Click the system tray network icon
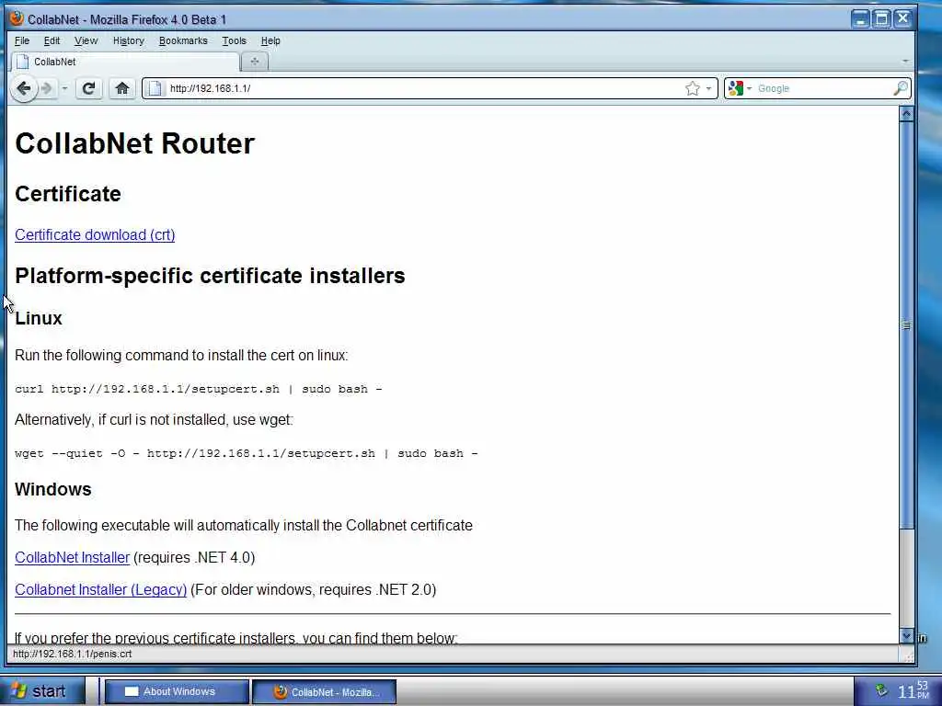Image resolution: width=942 pixels, height=706 pixels. coord(881,691)
